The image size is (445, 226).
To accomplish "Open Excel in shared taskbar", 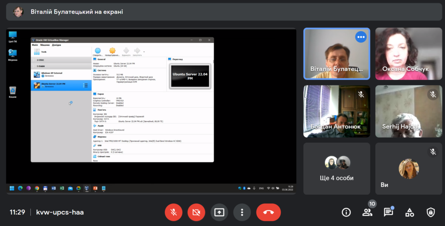I will (62, 188).
